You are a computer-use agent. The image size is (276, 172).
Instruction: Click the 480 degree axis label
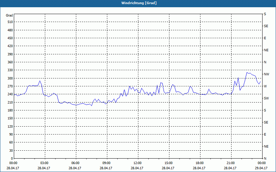[10, 30]
